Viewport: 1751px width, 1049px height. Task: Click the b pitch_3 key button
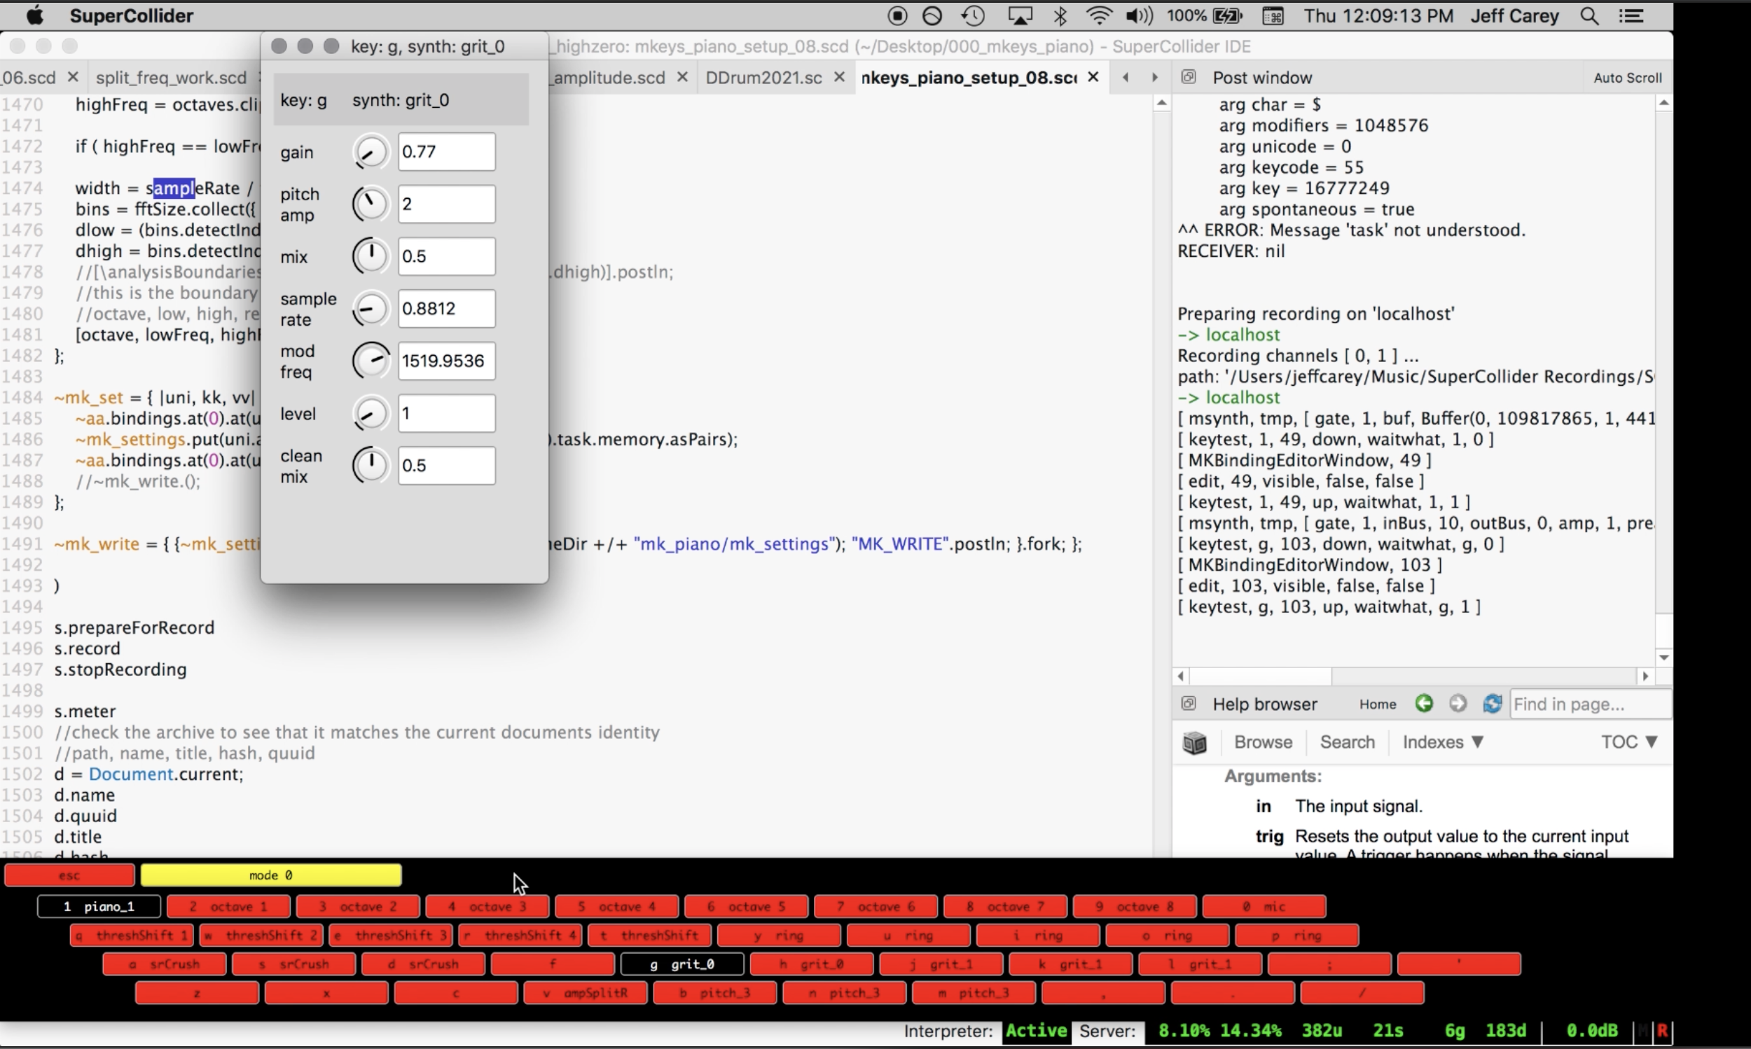714,992
